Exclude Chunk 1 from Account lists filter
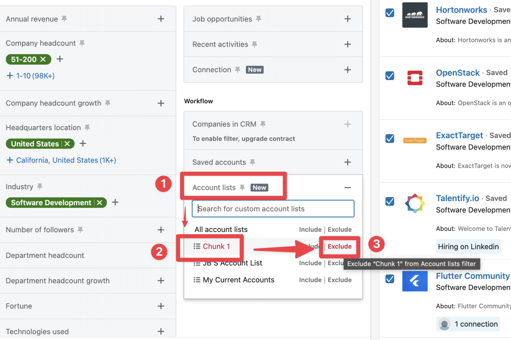 (339, 246)
